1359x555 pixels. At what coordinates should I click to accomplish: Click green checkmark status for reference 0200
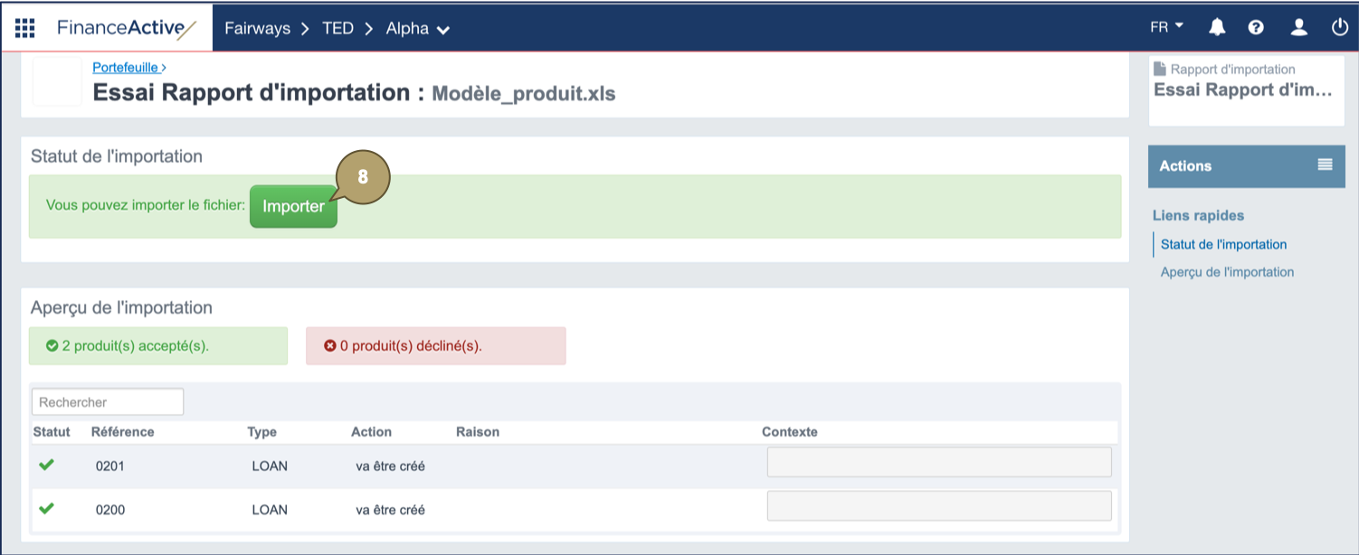tap(47, 508)
